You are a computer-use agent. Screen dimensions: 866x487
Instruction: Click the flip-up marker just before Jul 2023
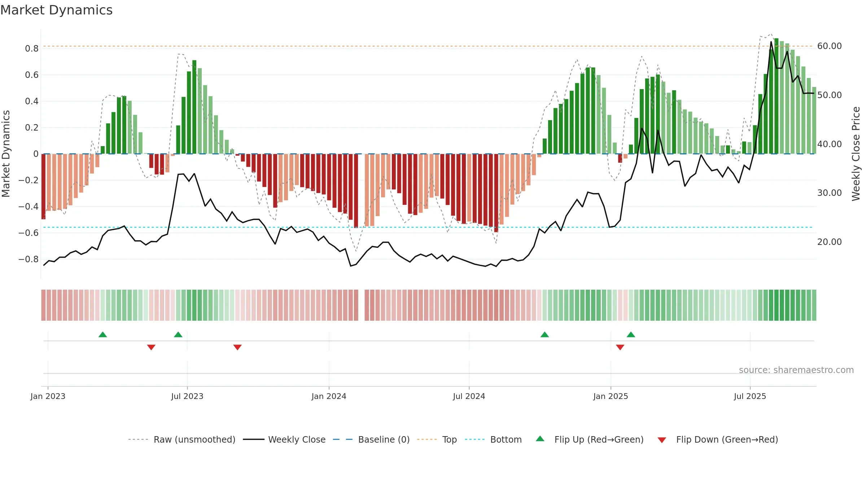(x=178, y=334)
